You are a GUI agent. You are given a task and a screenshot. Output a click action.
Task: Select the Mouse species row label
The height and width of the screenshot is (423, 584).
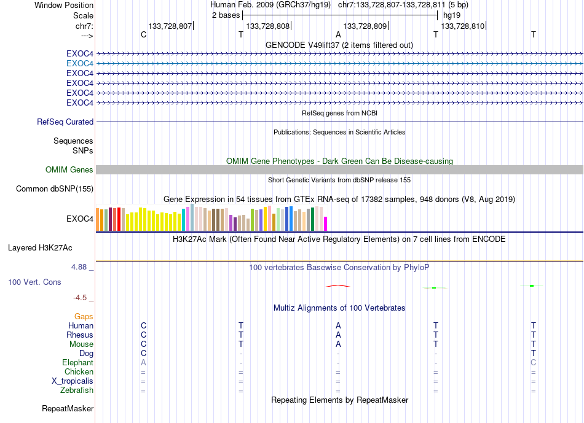81,344
